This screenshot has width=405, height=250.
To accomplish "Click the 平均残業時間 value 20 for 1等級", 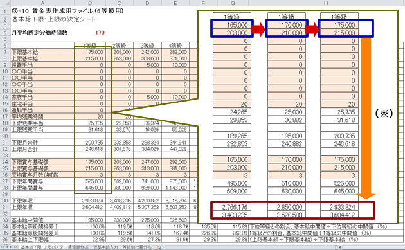I will (90, 116).
